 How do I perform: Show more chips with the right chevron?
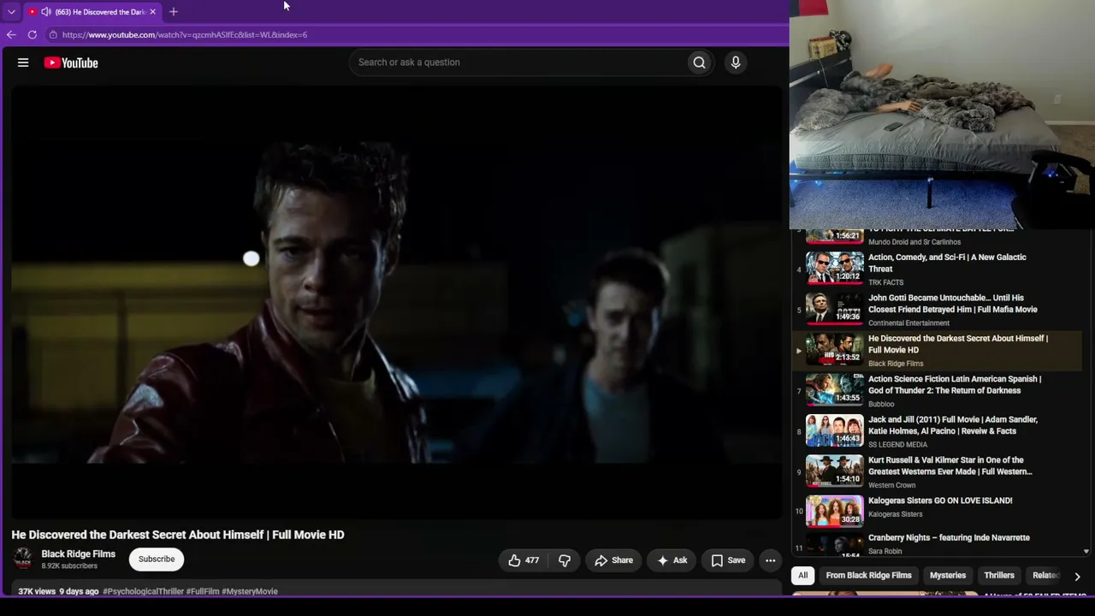(1077, 577)
